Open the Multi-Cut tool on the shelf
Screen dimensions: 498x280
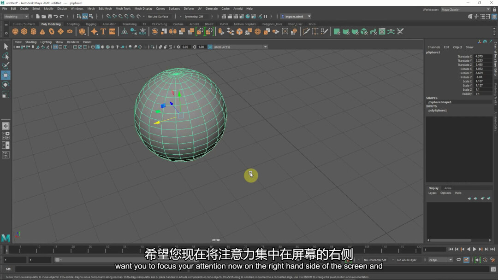pyautogui.click(x=306, y=31)
